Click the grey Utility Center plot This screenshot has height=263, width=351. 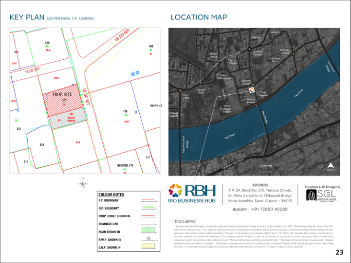68,119
